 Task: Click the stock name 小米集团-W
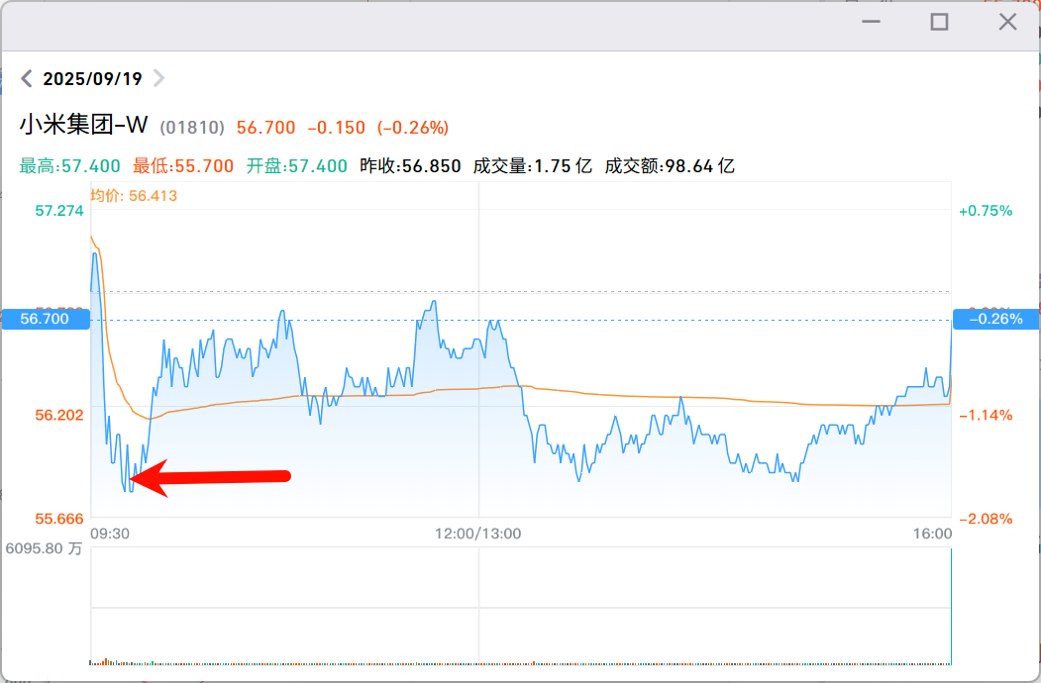pos(83,126)
